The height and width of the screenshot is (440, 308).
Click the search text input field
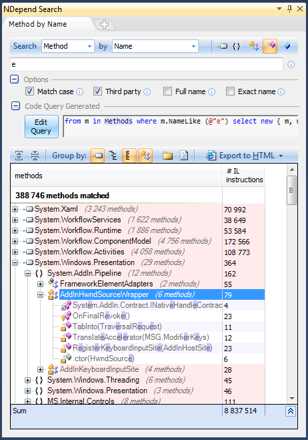[147, 65]
